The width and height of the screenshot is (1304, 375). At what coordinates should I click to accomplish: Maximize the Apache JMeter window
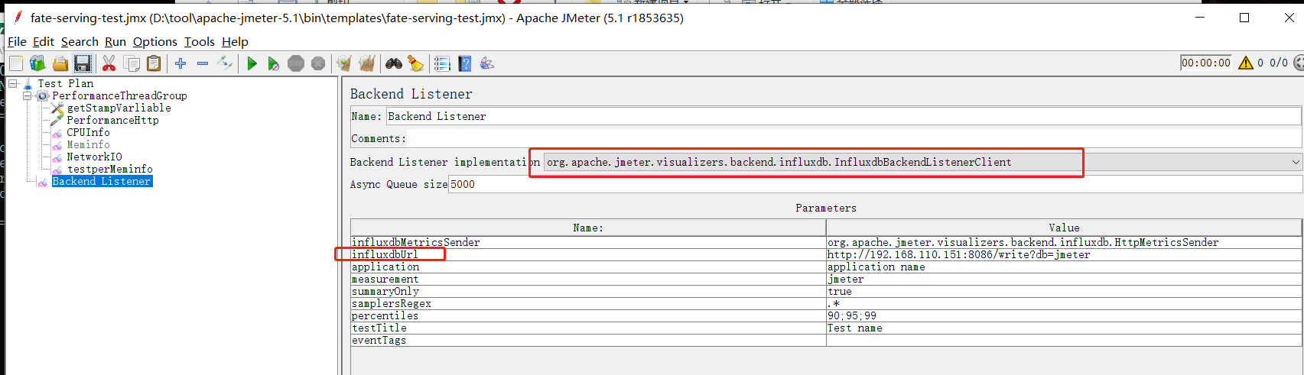pyautogui.click(x=1244, y=18)
